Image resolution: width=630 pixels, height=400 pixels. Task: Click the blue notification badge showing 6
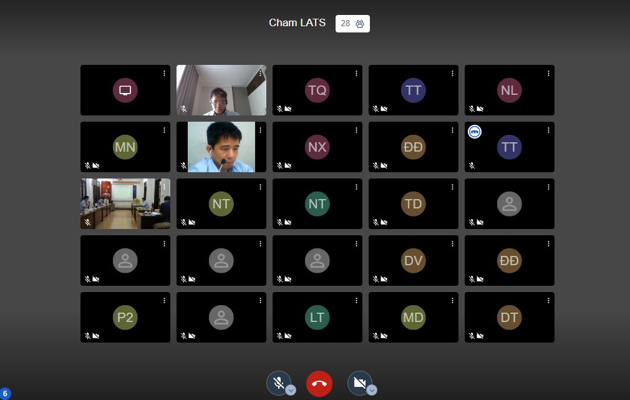coord(5,393)
